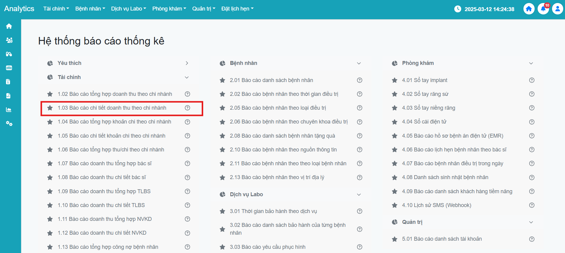The image size is (565, 253).
Task: Click the user profile avatar icon
Action: pyautogui.click(x=557, y=9)
